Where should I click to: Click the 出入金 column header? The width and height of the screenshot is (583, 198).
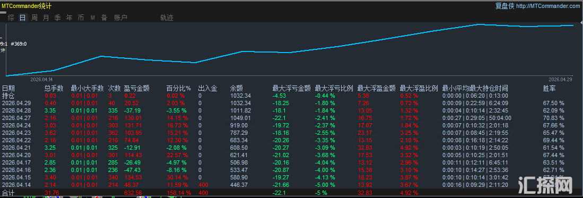click(x=207, y=89)
